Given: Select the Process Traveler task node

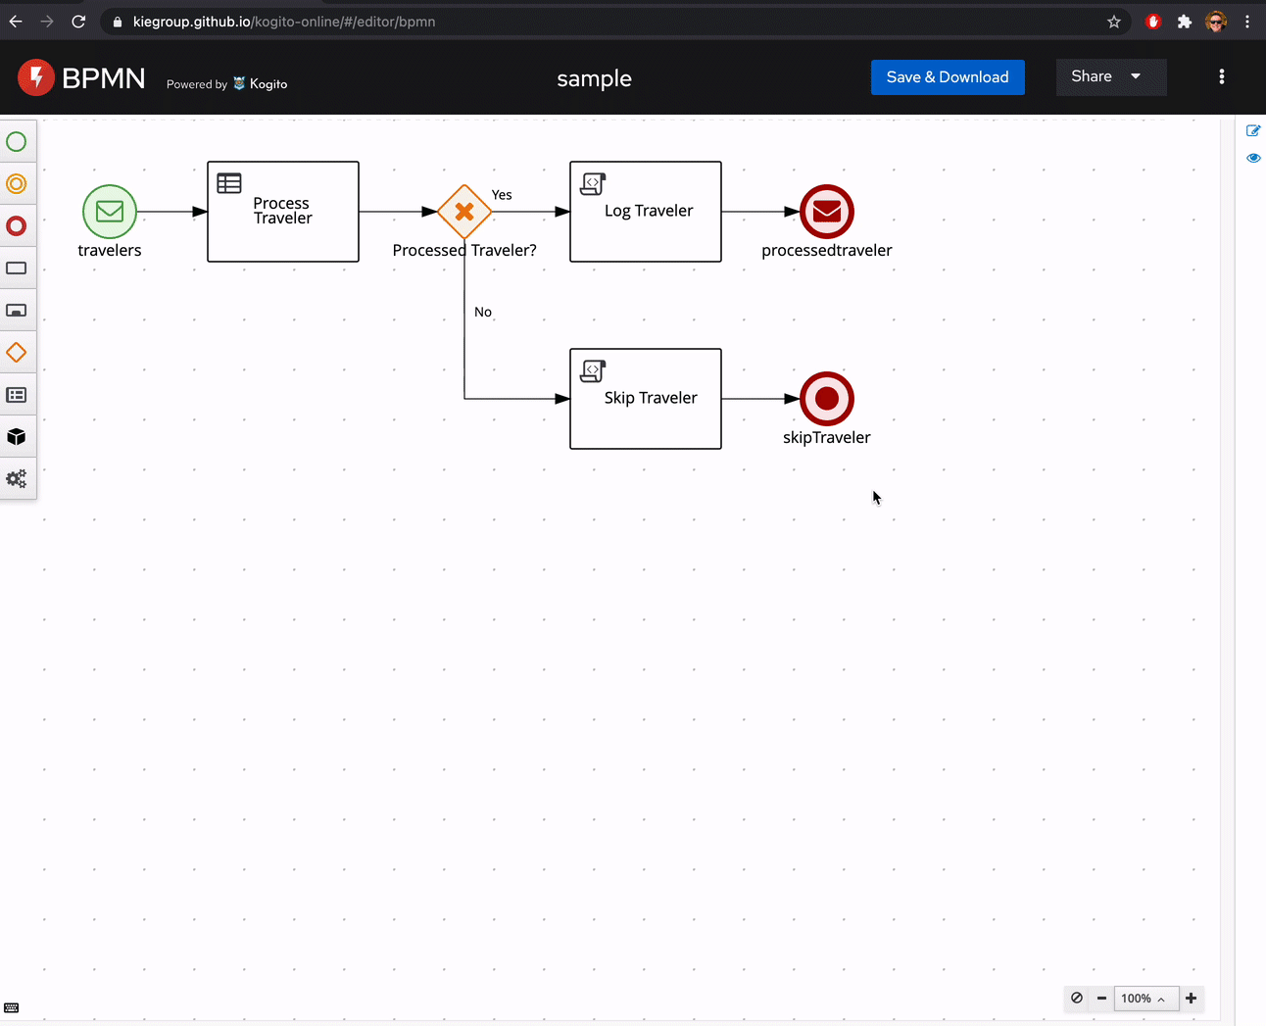Looking at the screenshot, I should pyautogui.click(x=283, y=212).
